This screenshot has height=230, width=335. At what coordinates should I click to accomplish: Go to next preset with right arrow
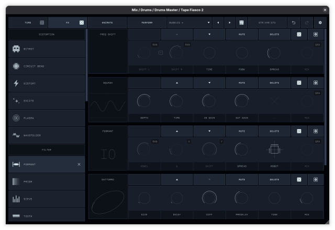pos(230,22)
